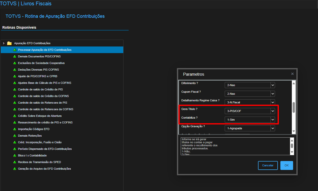Click the TOTVS | Livros Fiscais title
This screenshot has height=191, width=318.
(26, 4)
